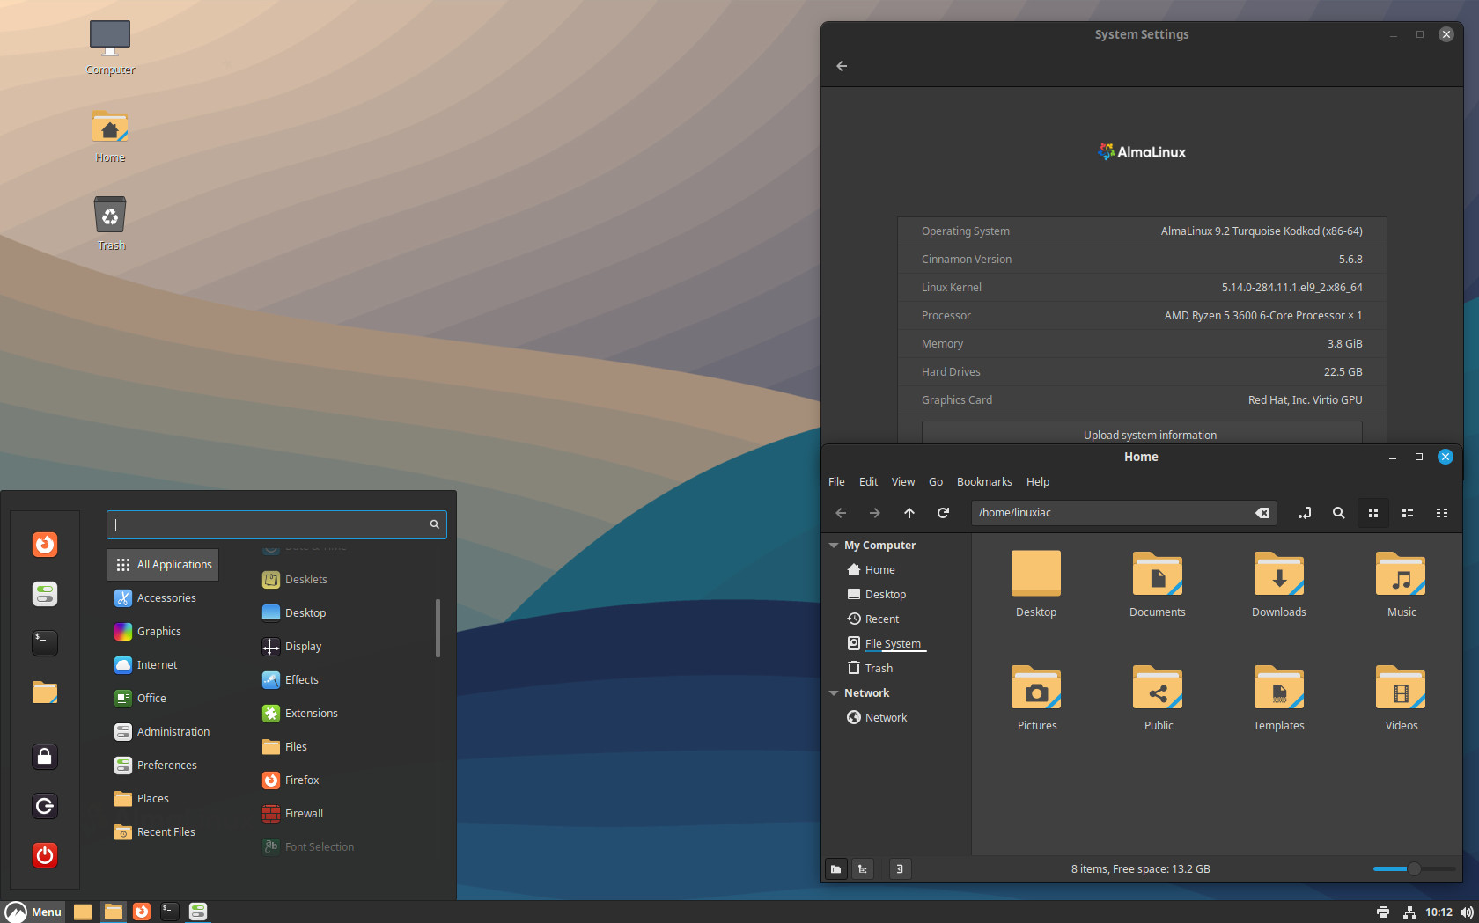Go back in System Settings window
This screenshot has width=1479, height=923.
pos(842,66)
